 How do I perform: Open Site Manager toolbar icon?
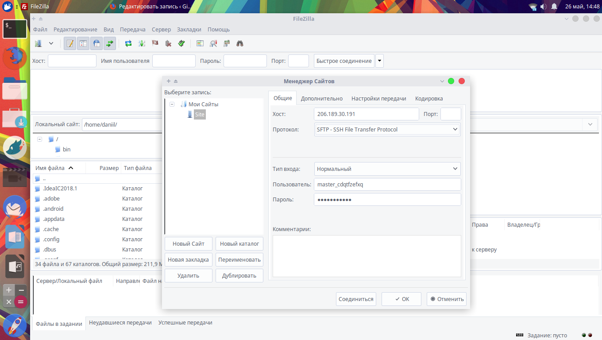coord(39,43)
